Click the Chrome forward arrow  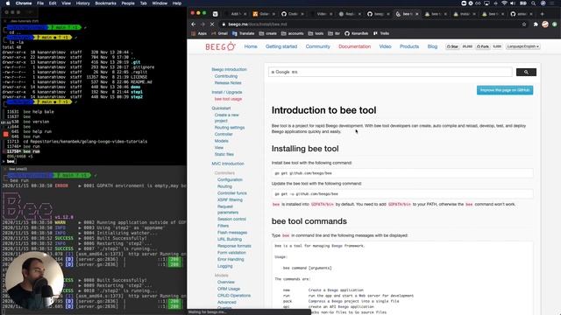click(x=202, y=24)
